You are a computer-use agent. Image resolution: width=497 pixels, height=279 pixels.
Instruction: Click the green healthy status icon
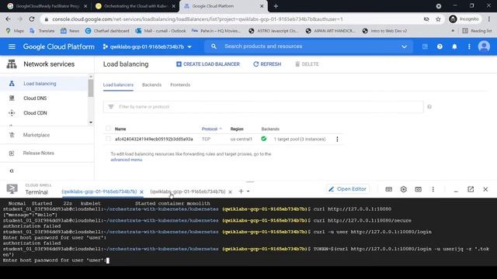[264, 139]
